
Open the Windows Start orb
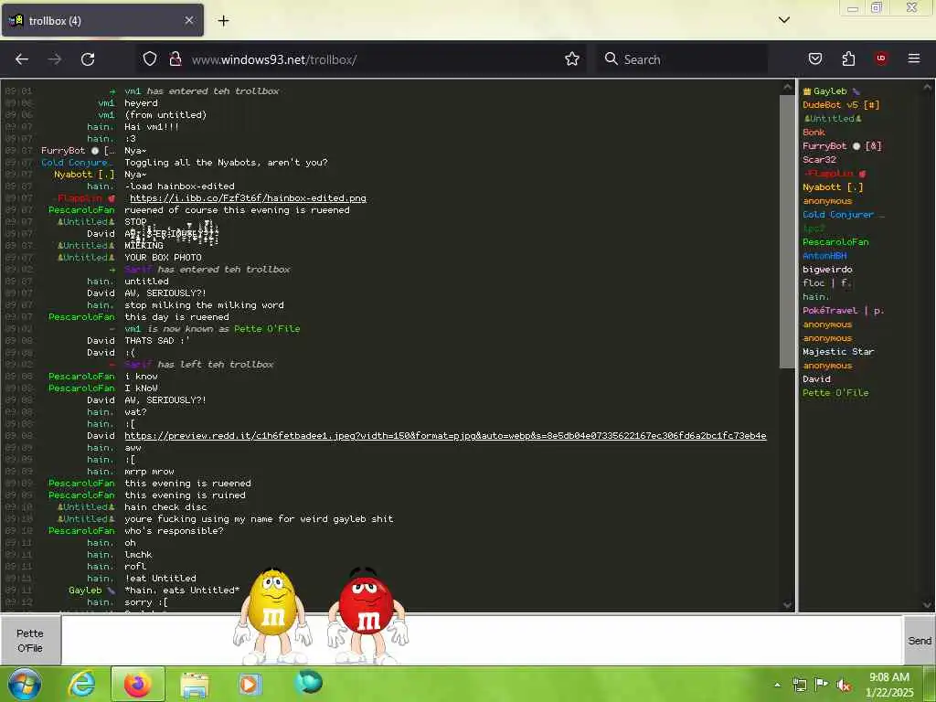point(24,684)
